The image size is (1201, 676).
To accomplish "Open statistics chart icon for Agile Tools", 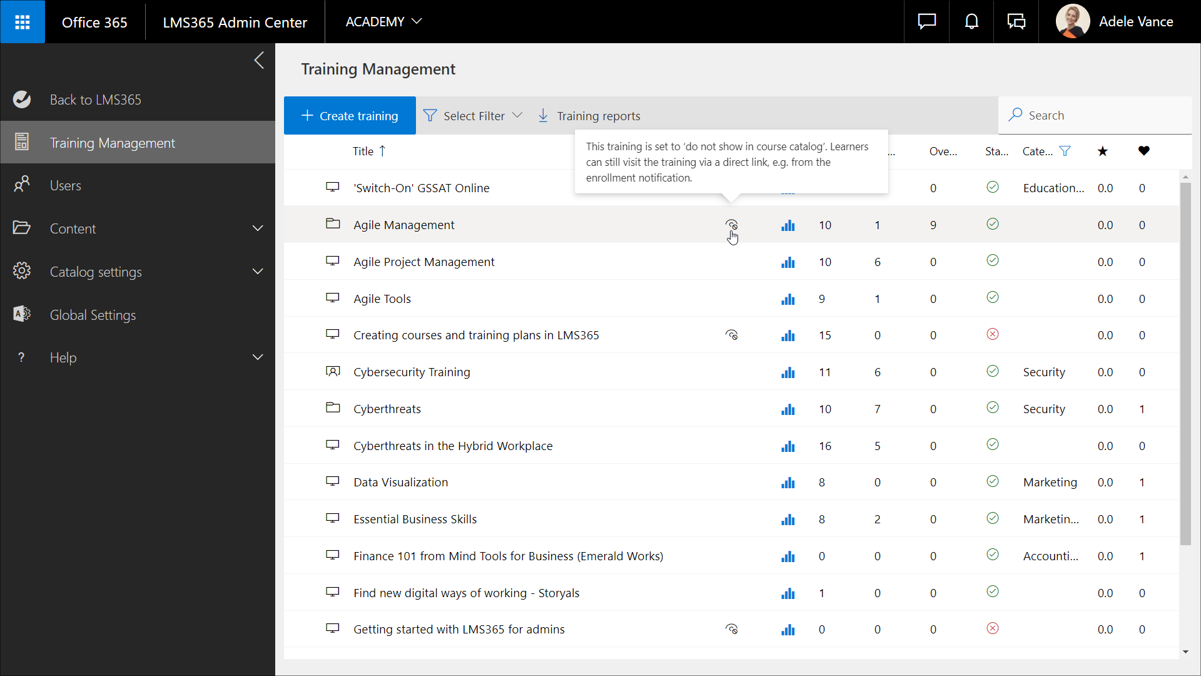I will tap(788, 299).
